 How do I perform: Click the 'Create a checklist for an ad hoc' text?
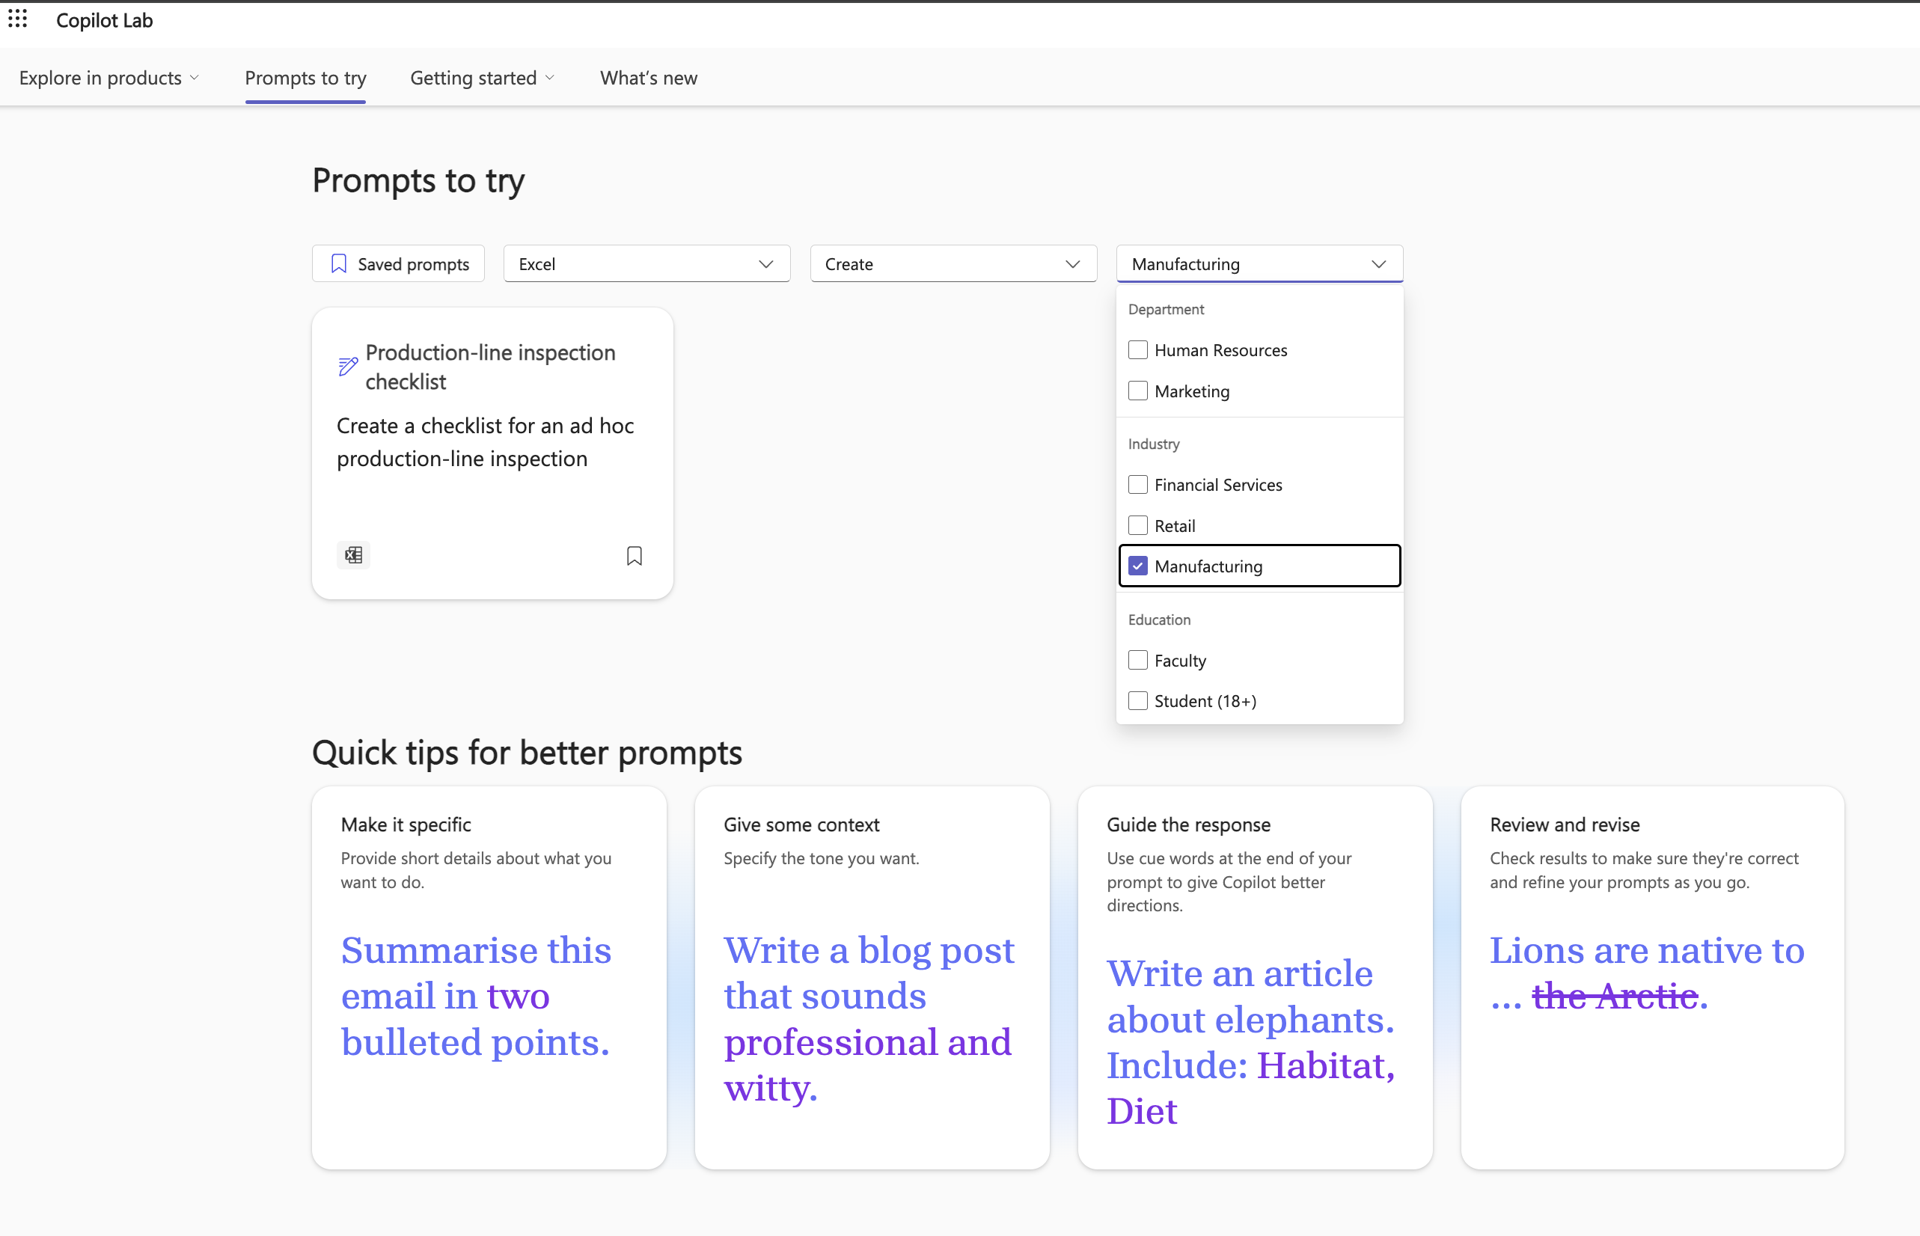pyautogui.click(x=485, y=426)
